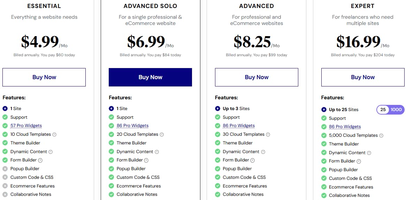Click info icon beside Advanced Solo 20 Cloud Templates

[x=162, y=134]
